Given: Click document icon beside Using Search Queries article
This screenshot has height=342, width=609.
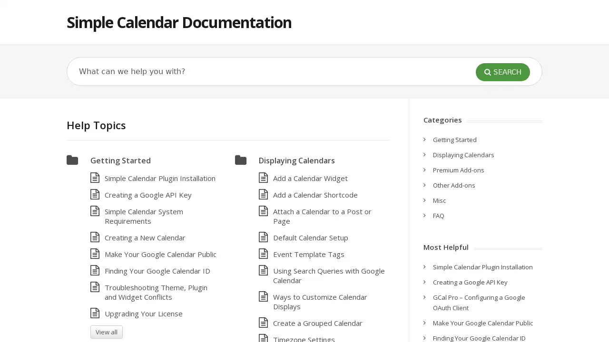Looking at the screenshot, I should pyautogui.click(x=264, y=270).
